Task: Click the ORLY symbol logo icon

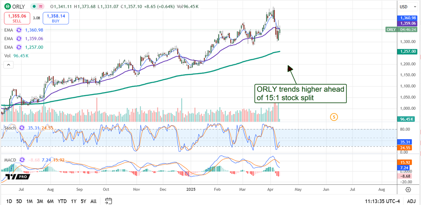Action: click(7, 7)
